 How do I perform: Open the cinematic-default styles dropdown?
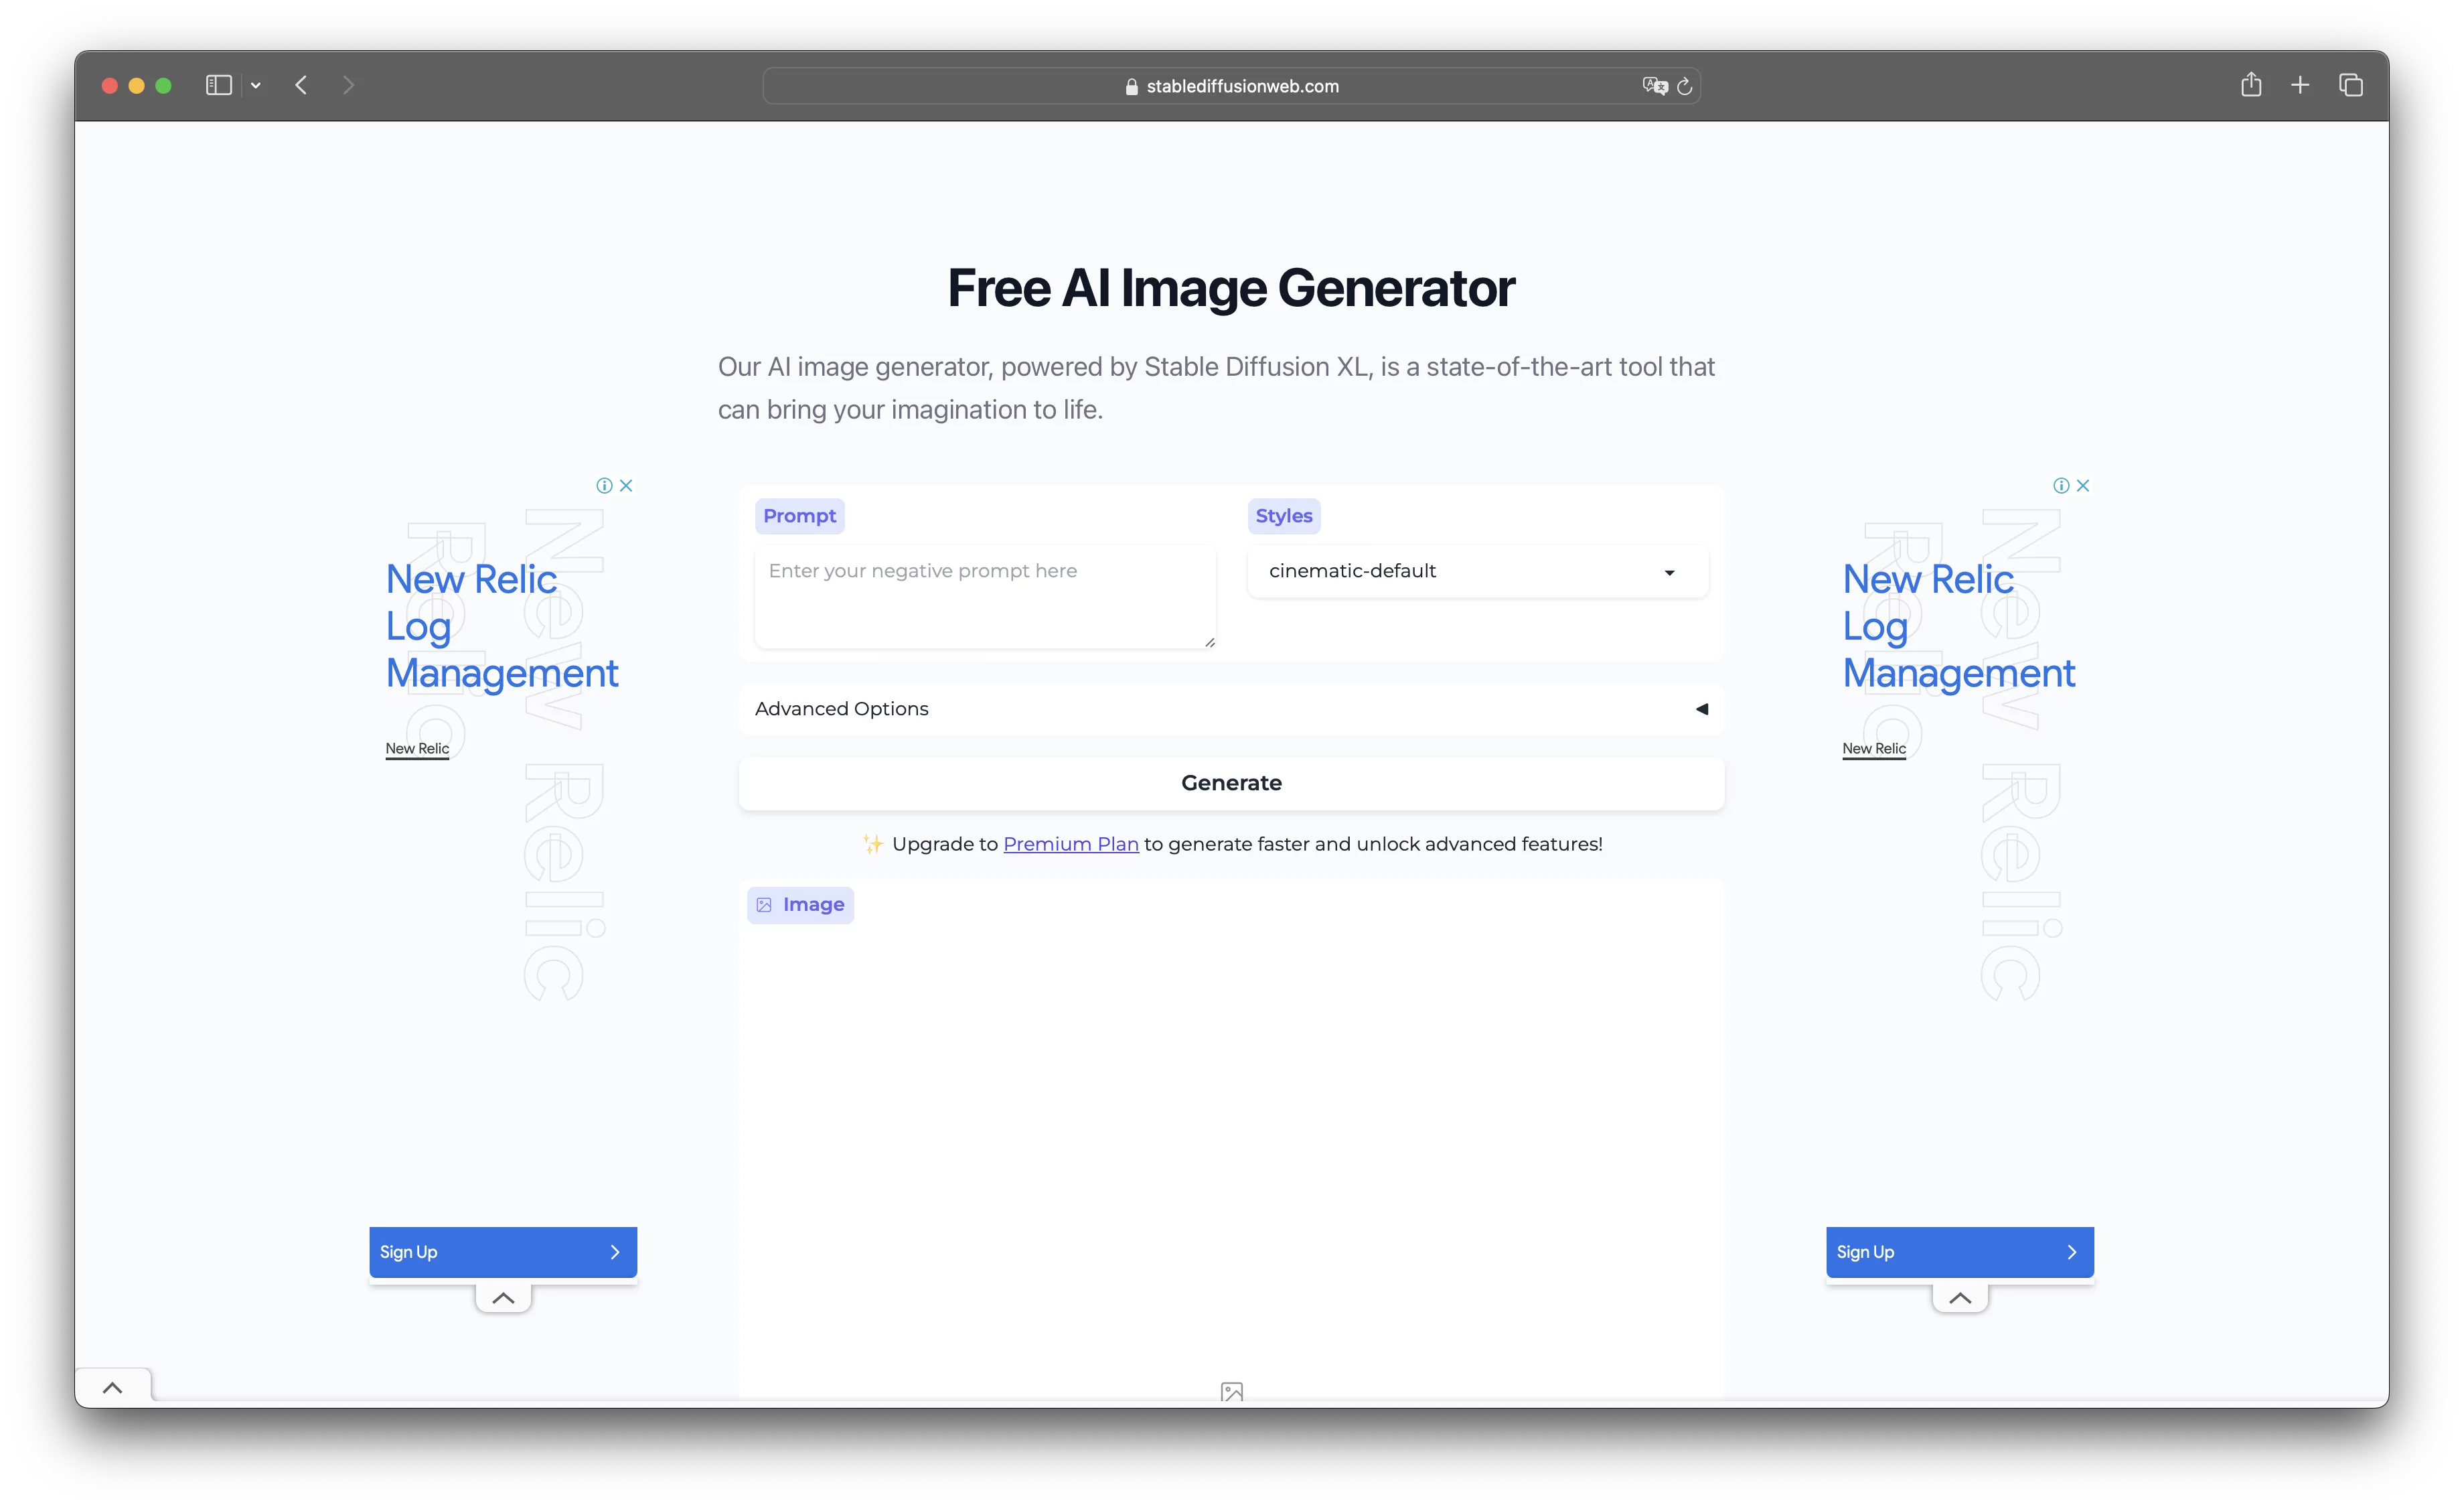point(1477,571)
